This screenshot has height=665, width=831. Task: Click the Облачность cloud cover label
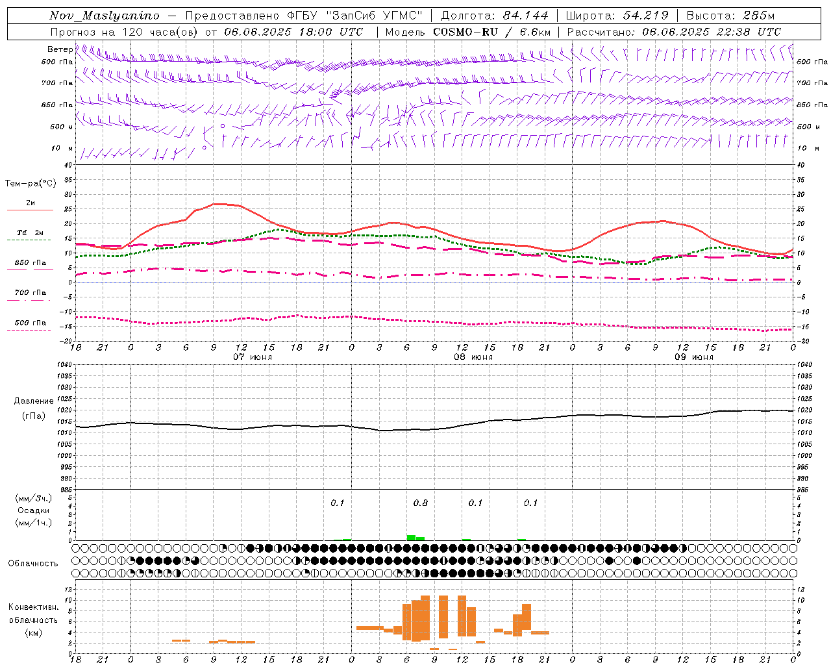(x=33, y=564)
